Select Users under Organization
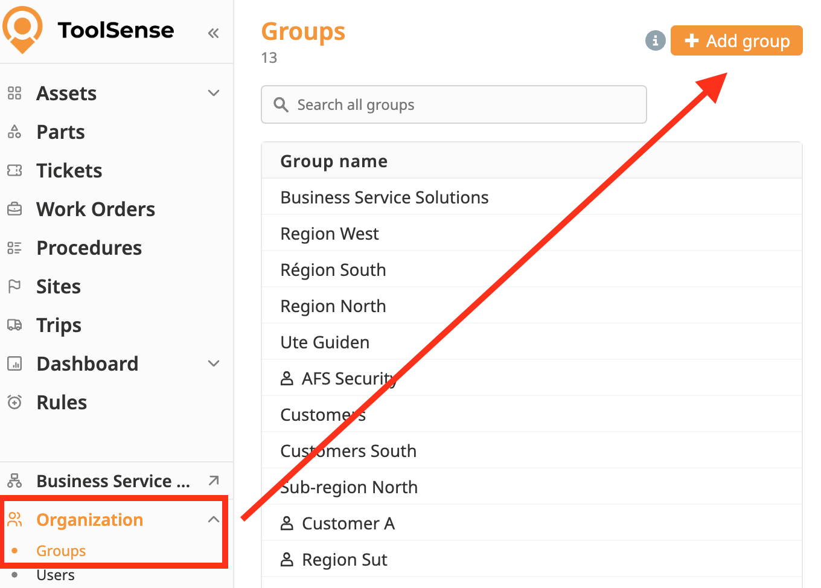Viewport: 821px width, 588px height. coord(56,575)
